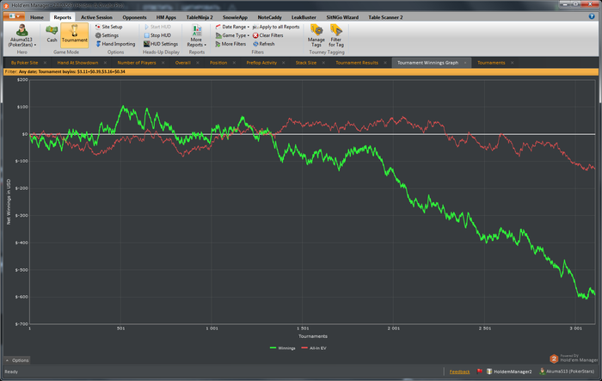
Task: Select the Overall report tab
Action: click(x=182, y=63)
